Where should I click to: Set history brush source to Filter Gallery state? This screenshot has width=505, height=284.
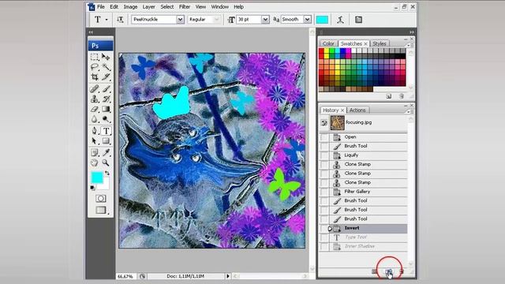(x=324, y=192)
